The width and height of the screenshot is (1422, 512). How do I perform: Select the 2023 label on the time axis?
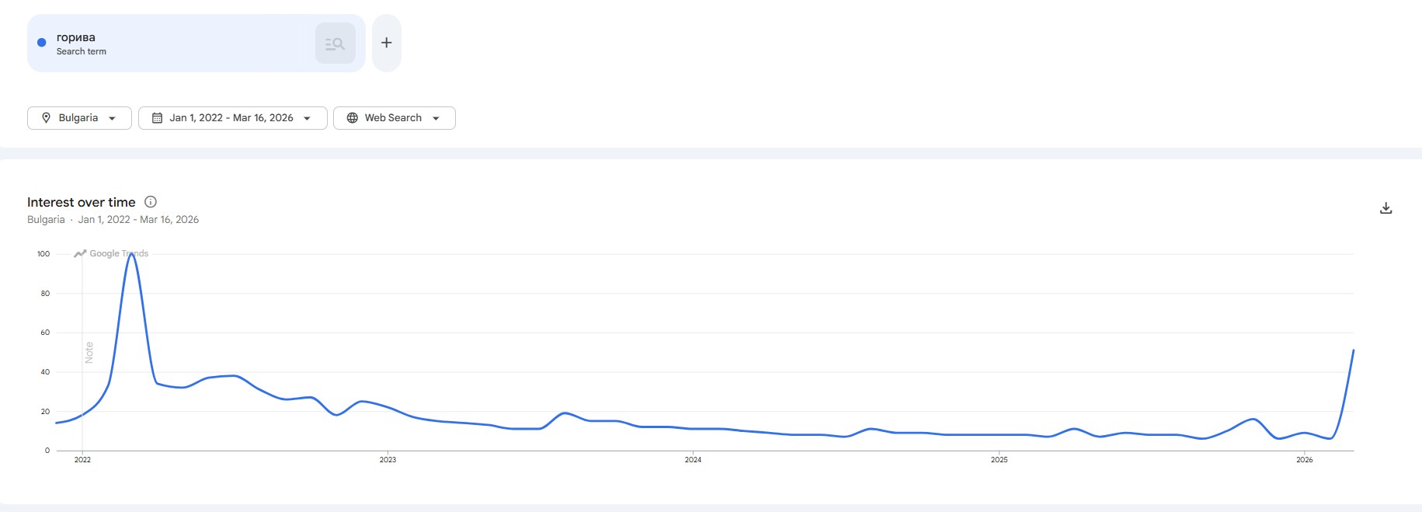(388, 460)
